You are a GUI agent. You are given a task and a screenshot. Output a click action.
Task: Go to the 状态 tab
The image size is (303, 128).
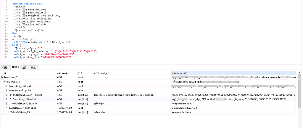[x=34, y=68]
